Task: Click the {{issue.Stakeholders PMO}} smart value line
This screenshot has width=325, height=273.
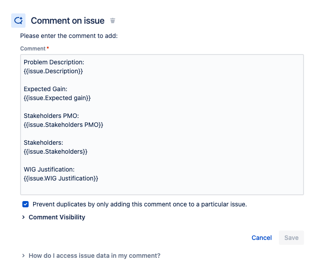Action: tap(63, 125)
